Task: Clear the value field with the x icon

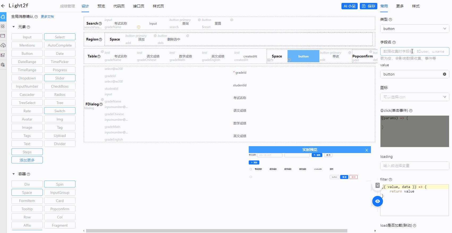Action: (x=445, y=74)
